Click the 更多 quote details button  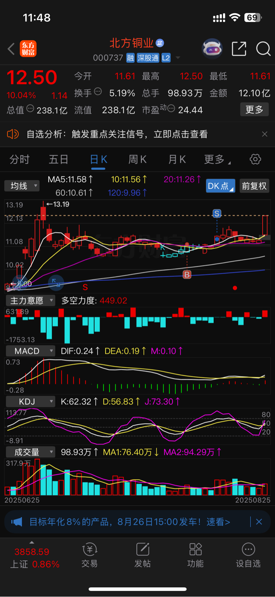(254, 109)
